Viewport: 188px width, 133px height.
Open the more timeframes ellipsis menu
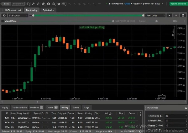[x=100, y=4]
